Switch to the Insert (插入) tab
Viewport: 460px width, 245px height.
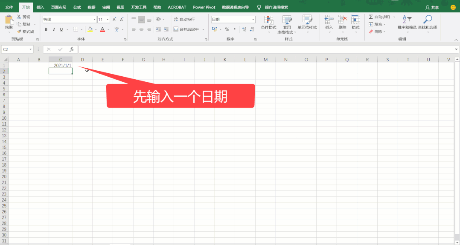pos(40,7)
